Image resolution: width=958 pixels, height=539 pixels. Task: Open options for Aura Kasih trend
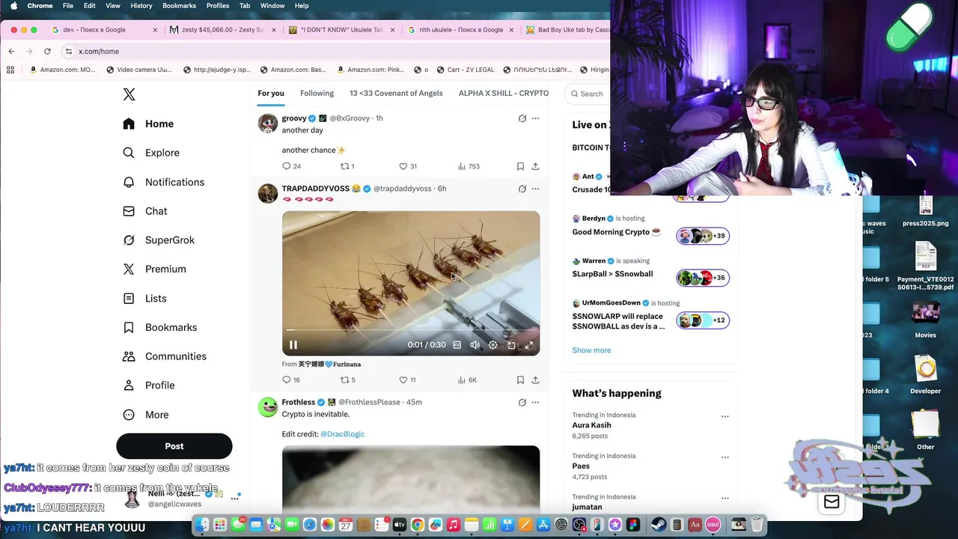pos(724,416)
